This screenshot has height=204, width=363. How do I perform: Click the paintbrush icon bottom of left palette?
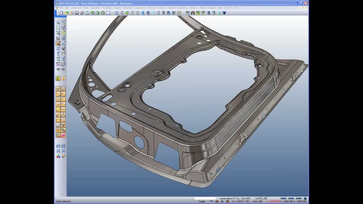[63, 156]
